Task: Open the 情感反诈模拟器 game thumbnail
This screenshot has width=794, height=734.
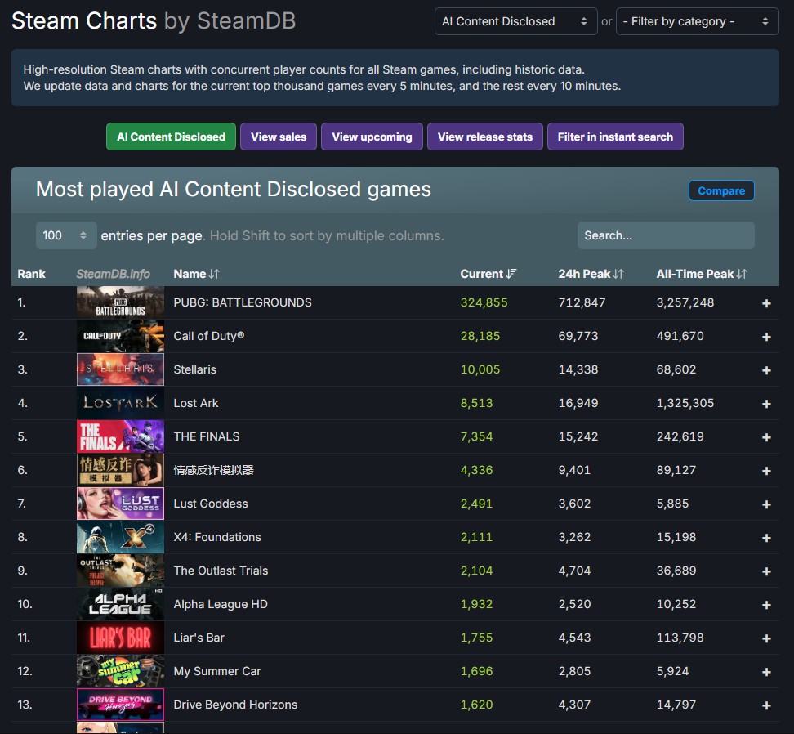Action: click(x=121, y=469)
